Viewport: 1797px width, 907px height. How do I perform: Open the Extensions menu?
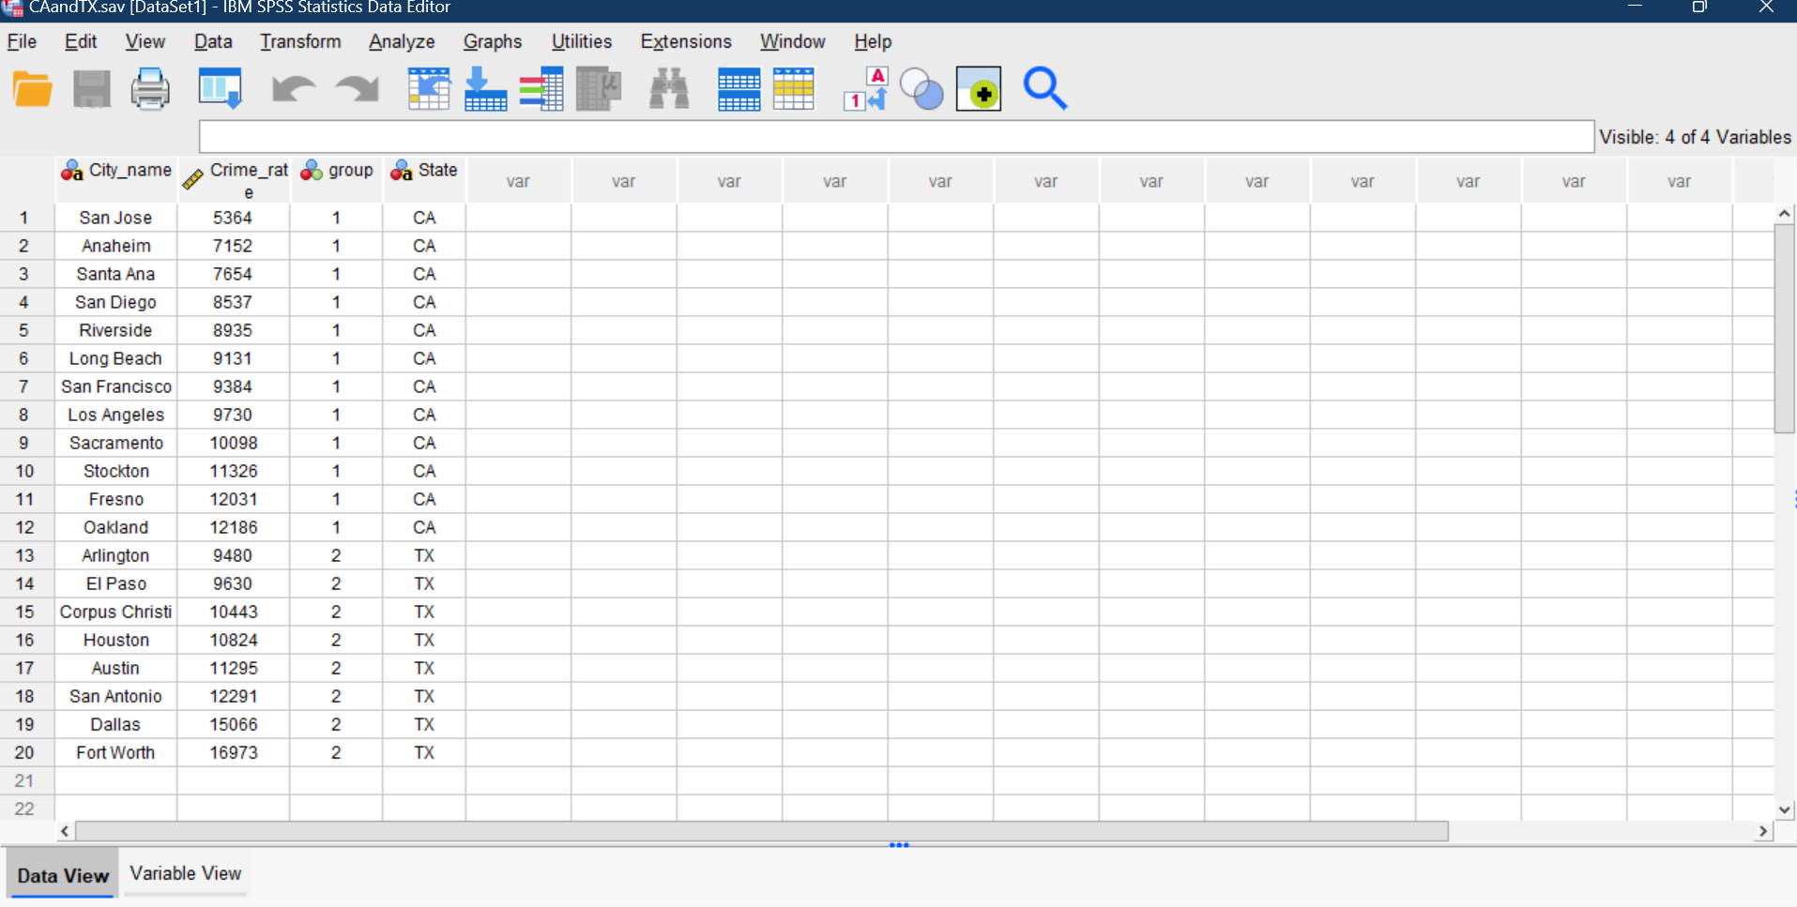point(685,41)
